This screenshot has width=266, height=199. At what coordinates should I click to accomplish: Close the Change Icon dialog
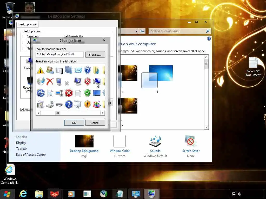tap(104, 40)
